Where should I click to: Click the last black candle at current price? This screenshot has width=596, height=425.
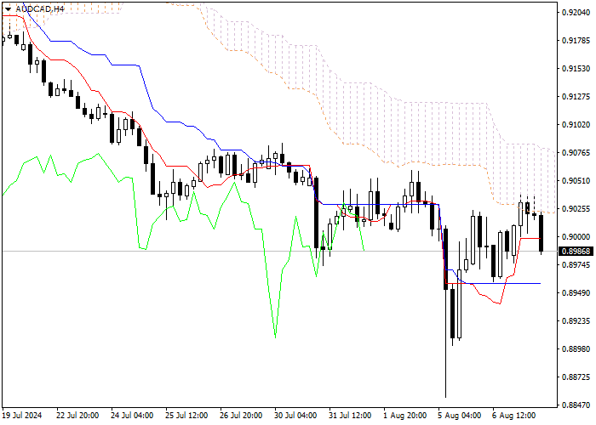(541, 233)
